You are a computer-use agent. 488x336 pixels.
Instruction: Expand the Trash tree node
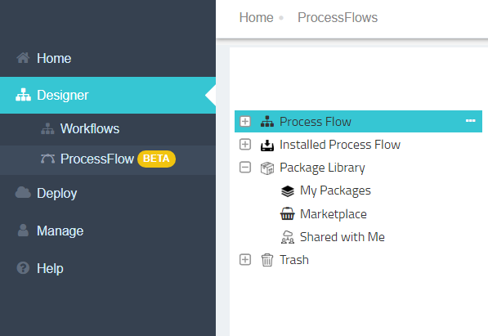245,259
